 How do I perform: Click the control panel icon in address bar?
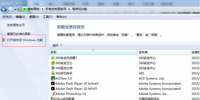click(20, 9)
